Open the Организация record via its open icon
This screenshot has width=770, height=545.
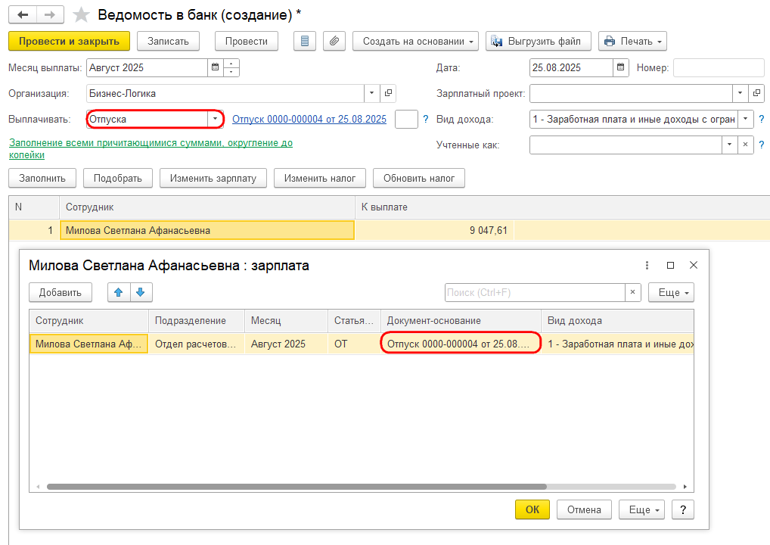coord(388,93)
